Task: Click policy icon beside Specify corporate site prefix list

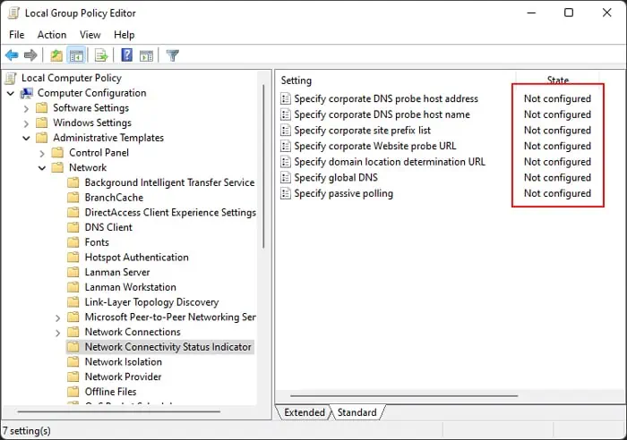Action: pos(286,131)
